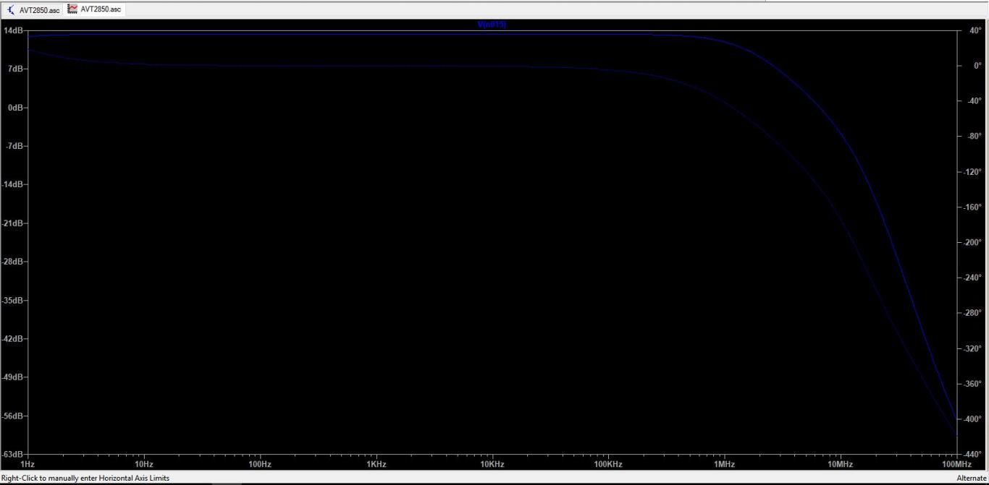Switch to the AVT2850.asc schematic tab
The image size is (989, 485).
click(x=33, y=9)
